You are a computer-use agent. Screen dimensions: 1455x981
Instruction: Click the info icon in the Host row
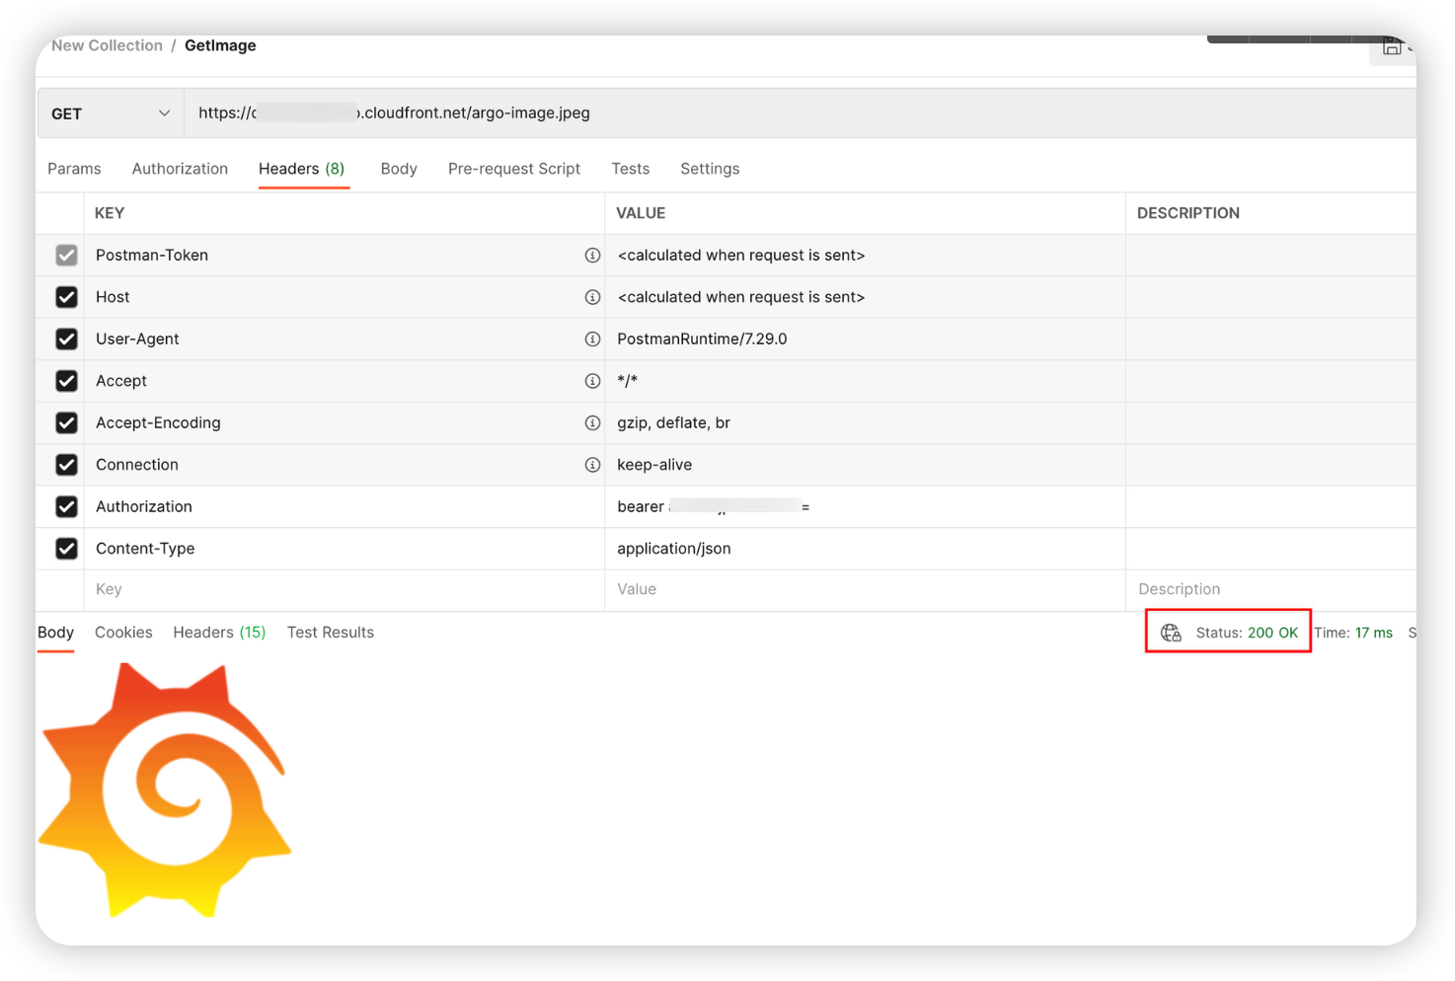(x=592, y=297)
